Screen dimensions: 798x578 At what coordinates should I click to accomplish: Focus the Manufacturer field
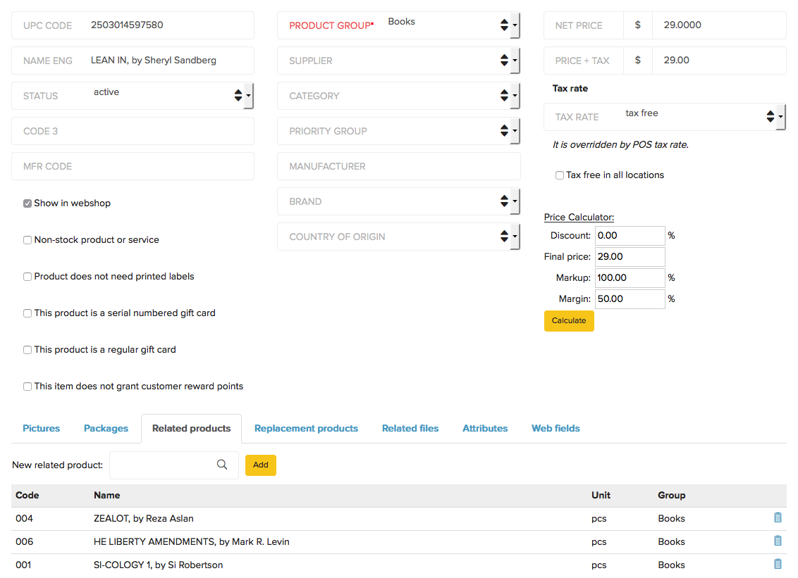point(398,166)
